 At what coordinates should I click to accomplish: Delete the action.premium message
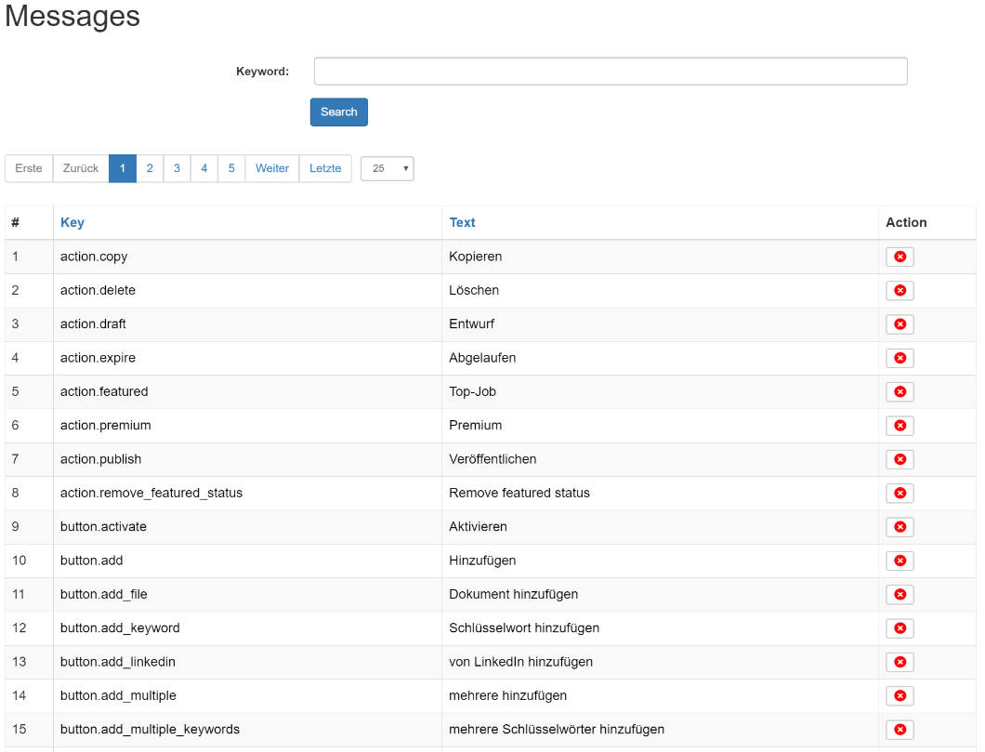point(900,426)
